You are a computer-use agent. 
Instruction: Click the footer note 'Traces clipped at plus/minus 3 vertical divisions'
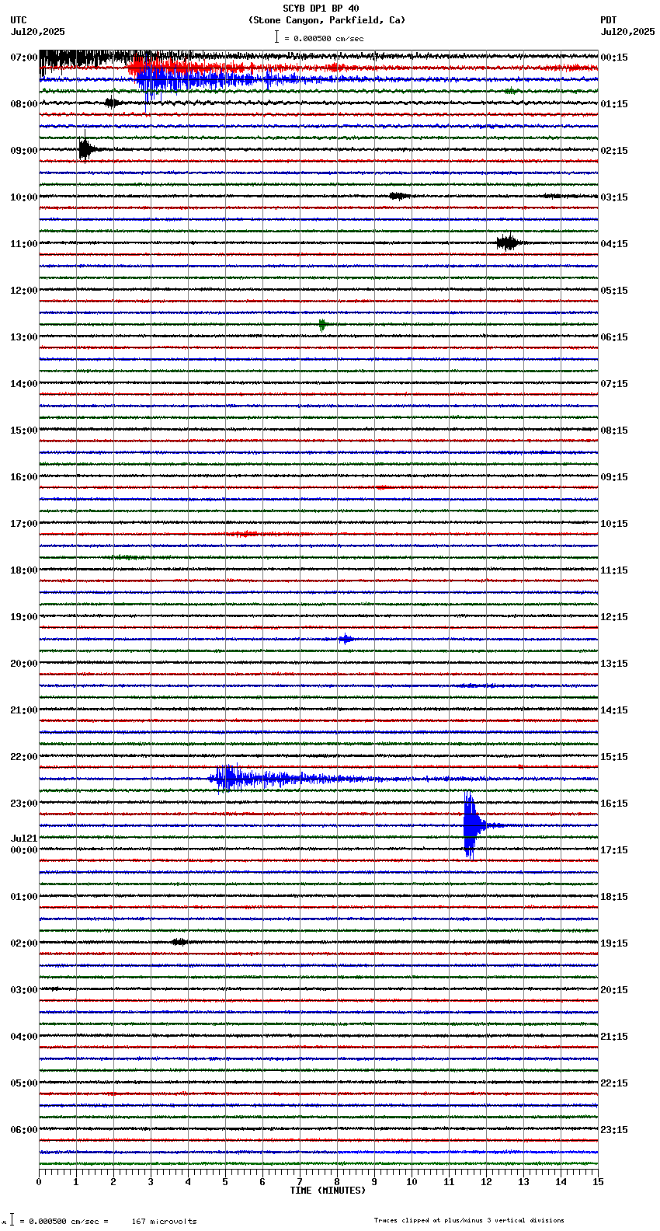tap(469, 1220)
